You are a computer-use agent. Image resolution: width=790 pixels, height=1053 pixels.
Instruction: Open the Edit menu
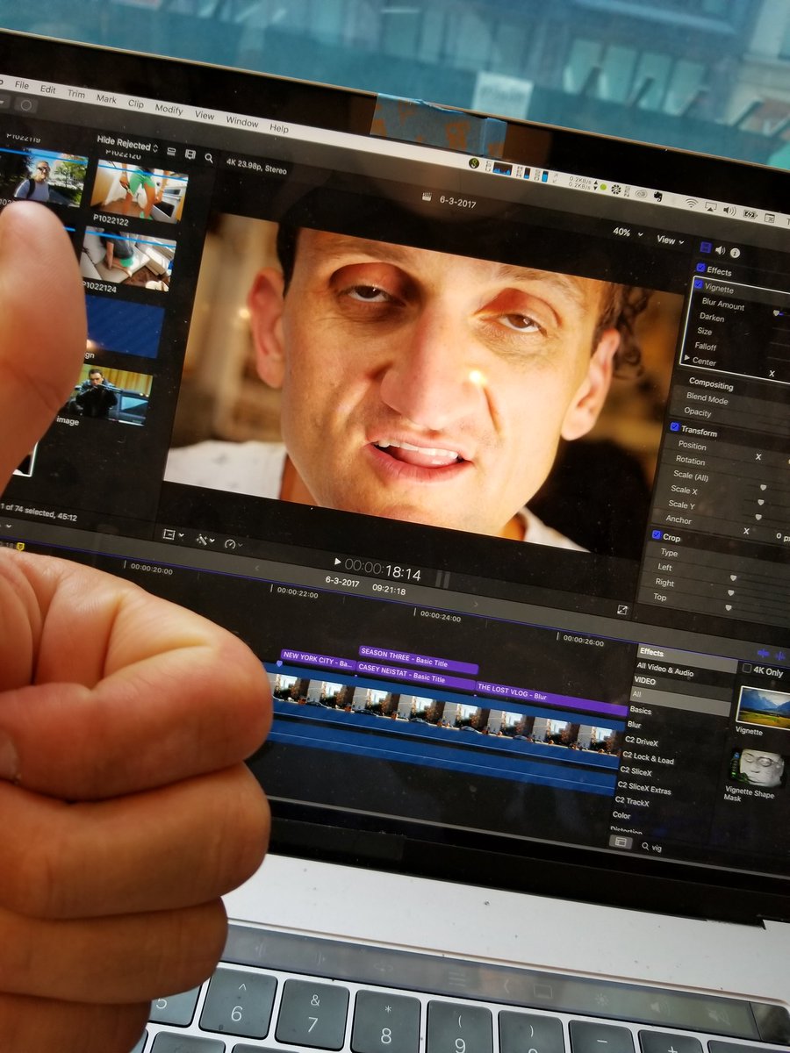point(47,90)
